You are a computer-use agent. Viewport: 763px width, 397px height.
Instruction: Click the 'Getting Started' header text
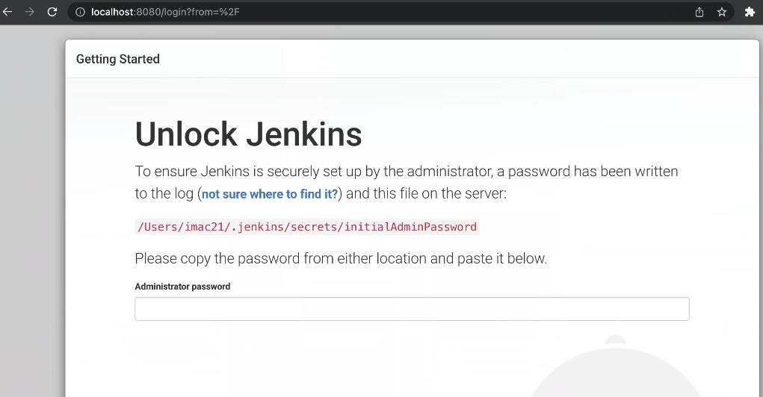point(118,59)
